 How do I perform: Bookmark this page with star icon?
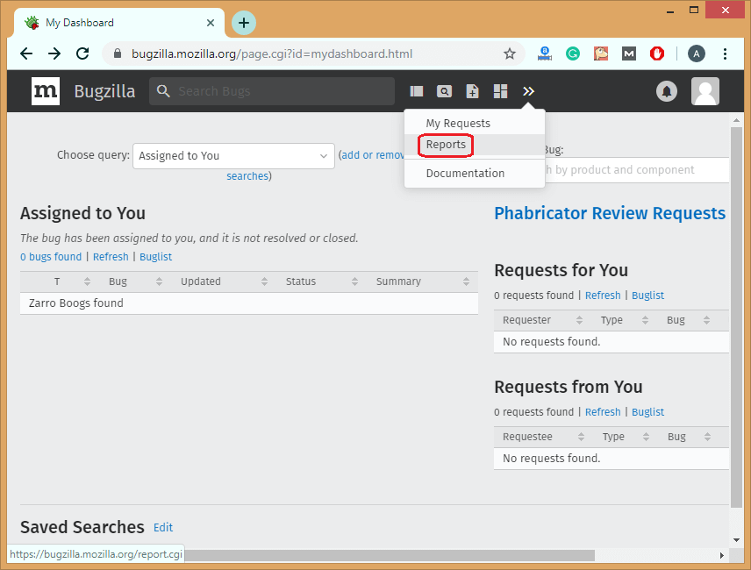tap(510, 53)
